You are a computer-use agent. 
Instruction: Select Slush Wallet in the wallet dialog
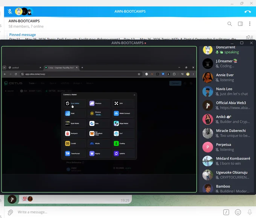(x=75, y=103)
